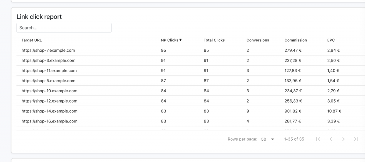Select the shop-14.example.com row
365x162 pixels.
pos(49,111)
